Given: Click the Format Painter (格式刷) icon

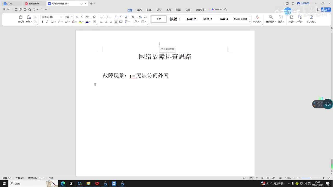Looking at the screenshot, I should pyautogui.click(x=21, y=17).
